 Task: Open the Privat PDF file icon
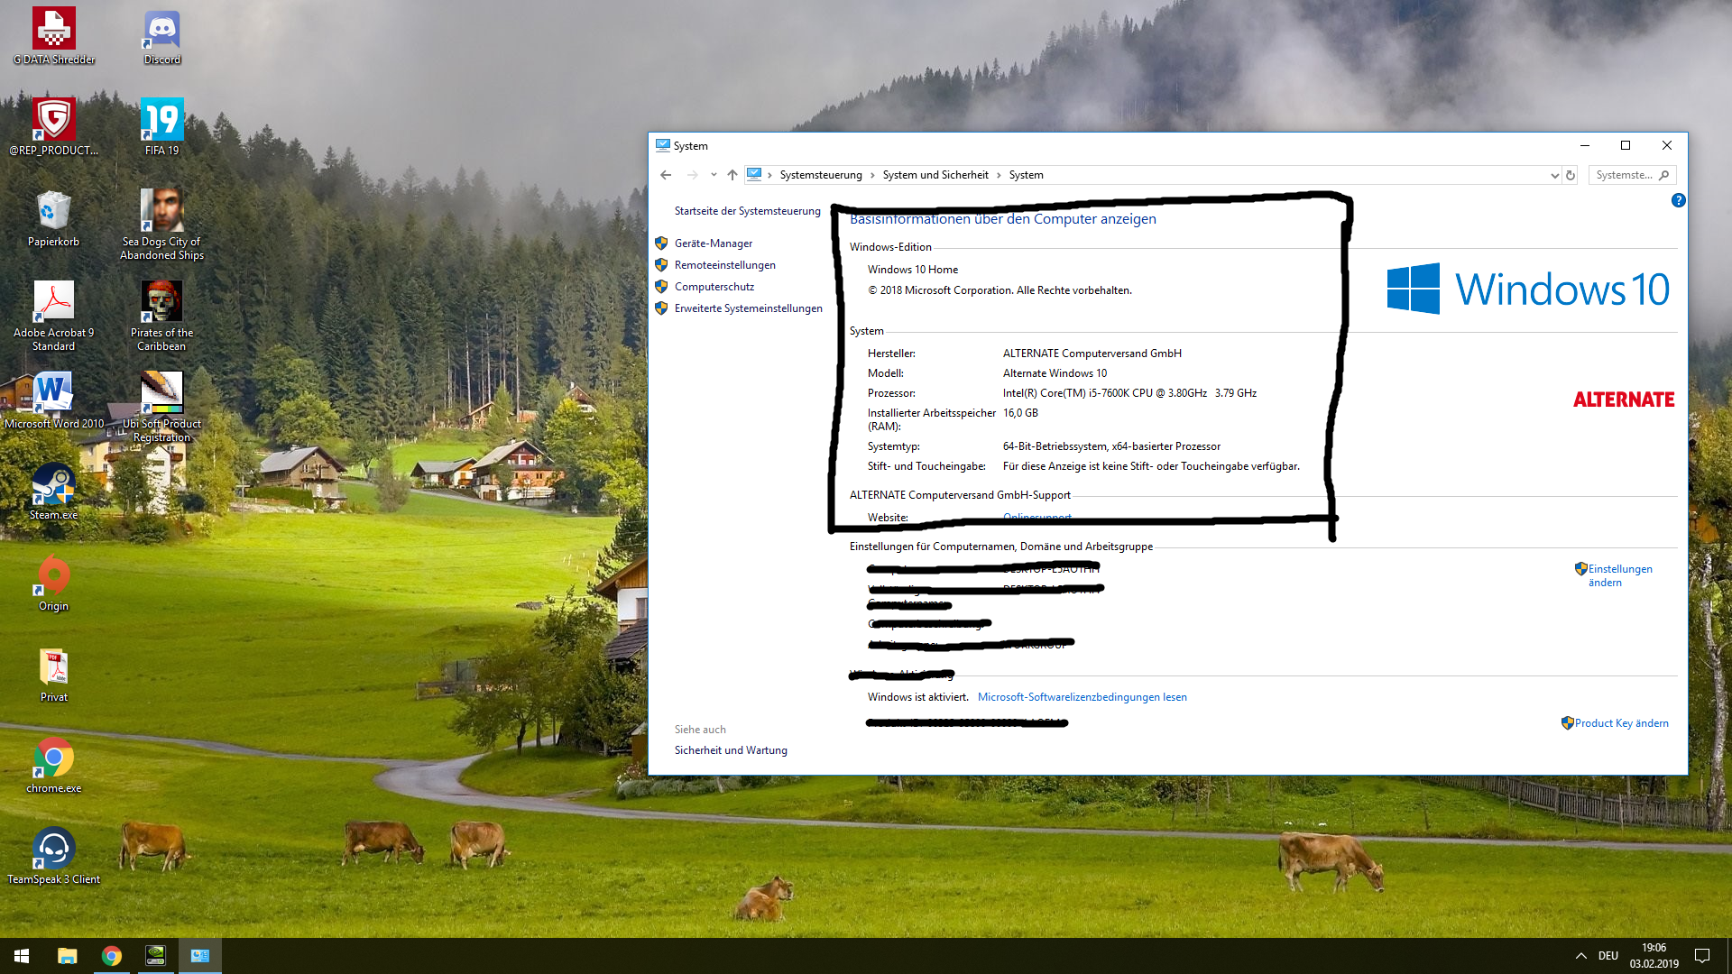[54, 674]
